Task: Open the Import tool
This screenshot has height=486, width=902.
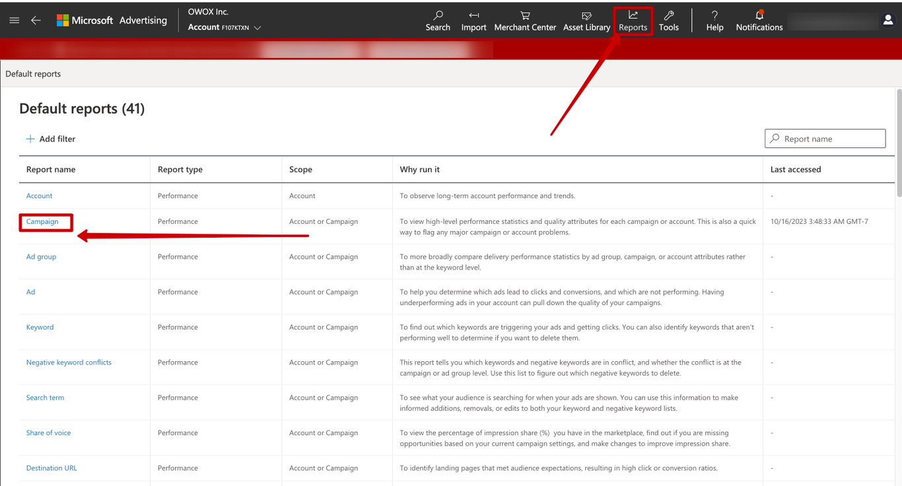Action: tap(473, 20)
